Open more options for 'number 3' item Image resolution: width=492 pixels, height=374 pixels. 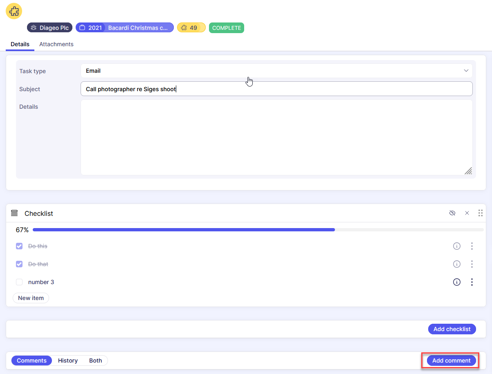tap(472, 282)
